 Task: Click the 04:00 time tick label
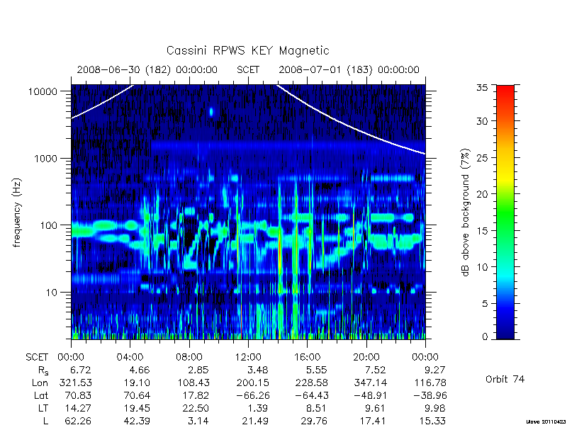130,358
